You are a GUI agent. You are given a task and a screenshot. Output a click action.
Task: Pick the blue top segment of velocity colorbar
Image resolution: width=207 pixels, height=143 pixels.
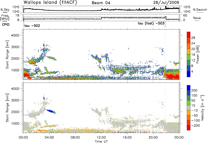click(189, 88)
